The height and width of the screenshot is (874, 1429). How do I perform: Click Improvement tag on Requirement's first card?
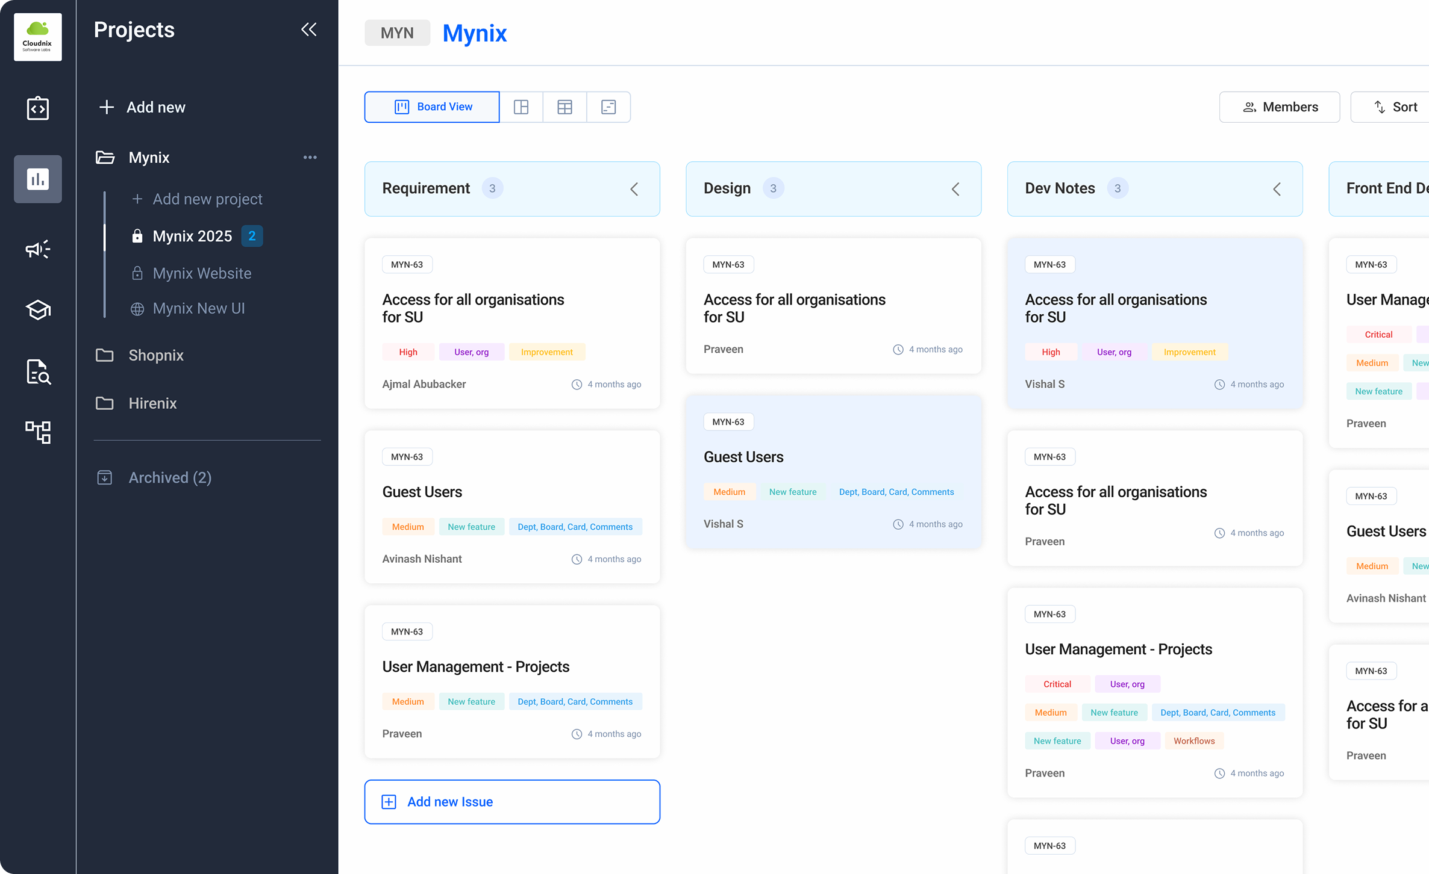547,352
